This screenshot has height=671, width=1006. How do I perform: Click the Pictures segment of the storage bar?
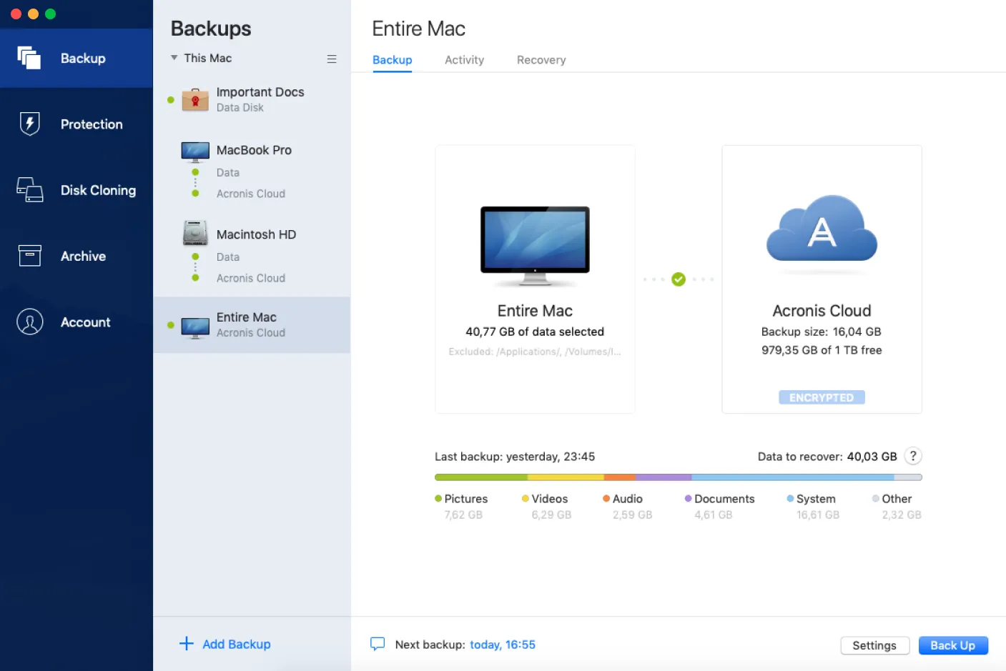[x=479, y=476]
